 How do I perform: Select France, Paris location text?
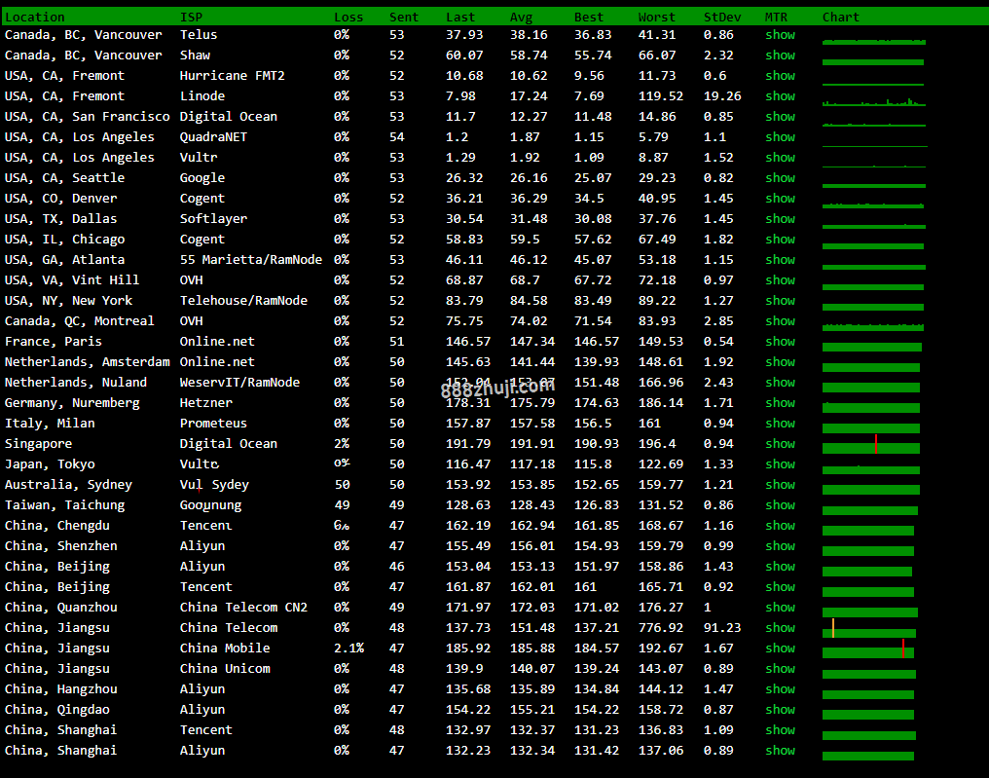pyautogui.click(x=53, y=342)
